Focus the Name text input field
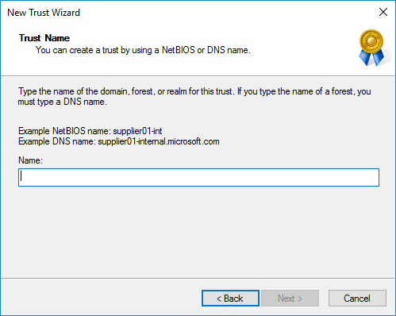The image size is (396, 316). click(198, 177)
